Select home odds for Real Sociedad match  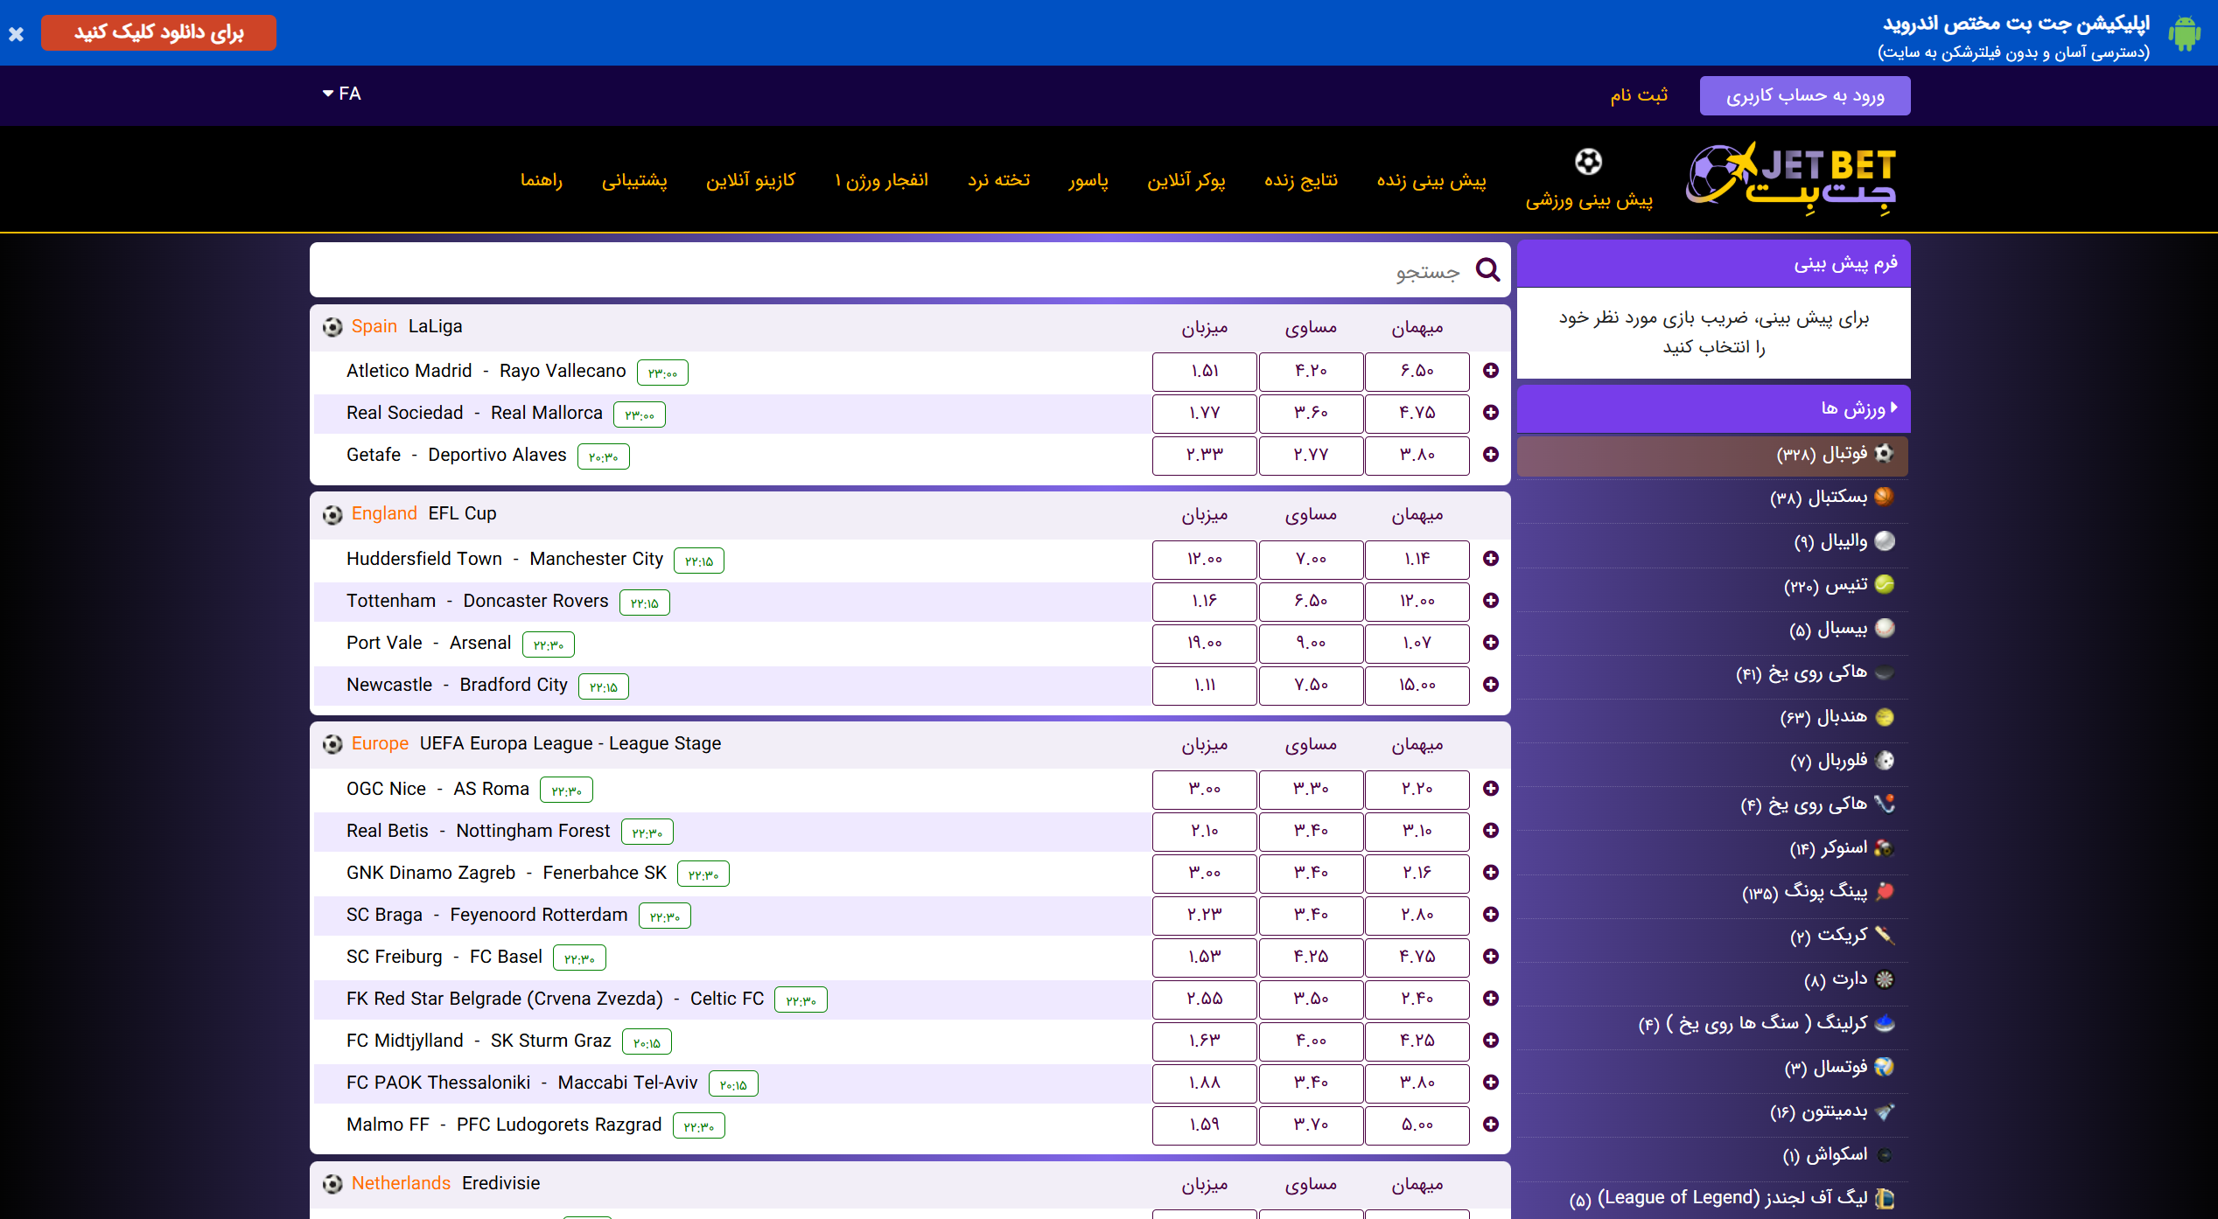(1204, 413)
